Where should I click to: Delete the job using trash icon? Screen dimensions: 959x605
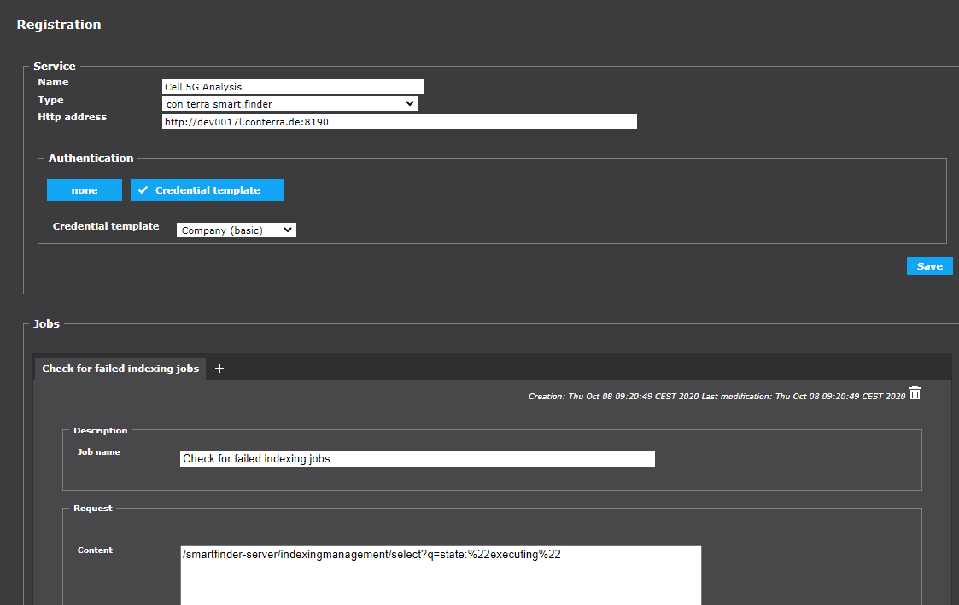tap(915, 393)
